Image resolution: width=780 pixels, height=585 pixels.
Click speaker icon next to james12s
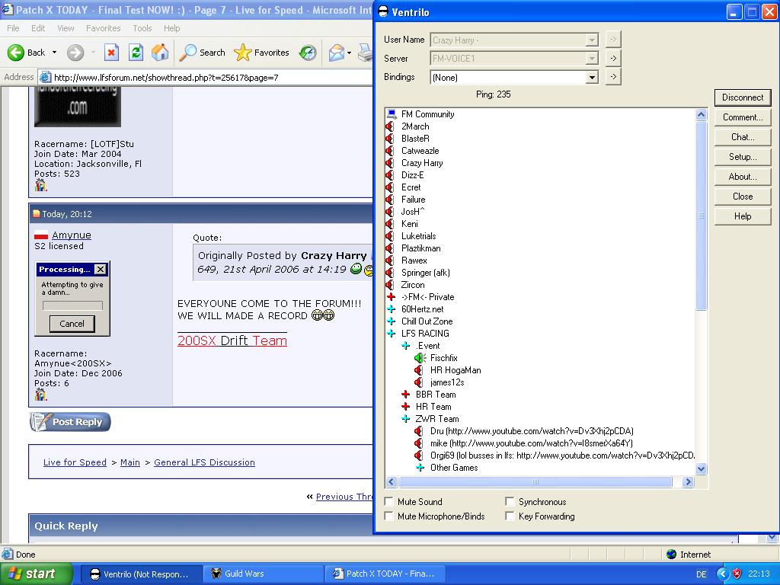tap(419, 382)
